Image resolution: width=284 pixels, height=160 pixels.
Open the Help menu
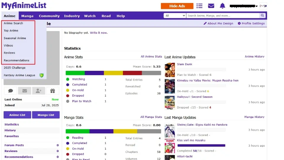(x=121, y=16)
